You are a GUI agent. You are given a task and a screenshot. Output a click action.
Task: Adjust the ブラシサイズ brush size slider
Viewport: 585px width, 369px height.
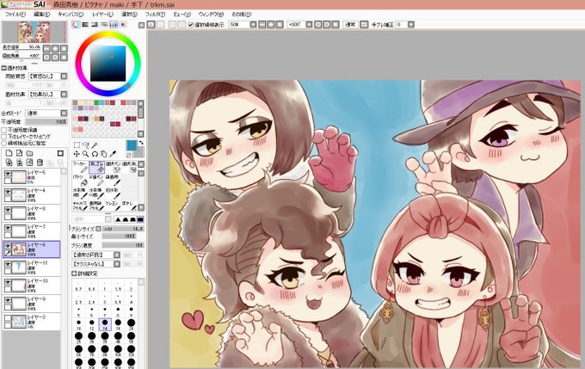(123, 229)
